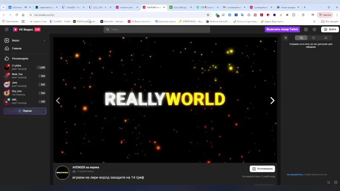Viewport: 340px width, 191px height.
Task: Go to next slide with right arrow
Action: [x=272, y=101]
